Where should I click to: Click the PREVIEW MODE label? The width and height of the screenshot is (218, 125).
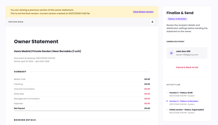pos(16,22)
